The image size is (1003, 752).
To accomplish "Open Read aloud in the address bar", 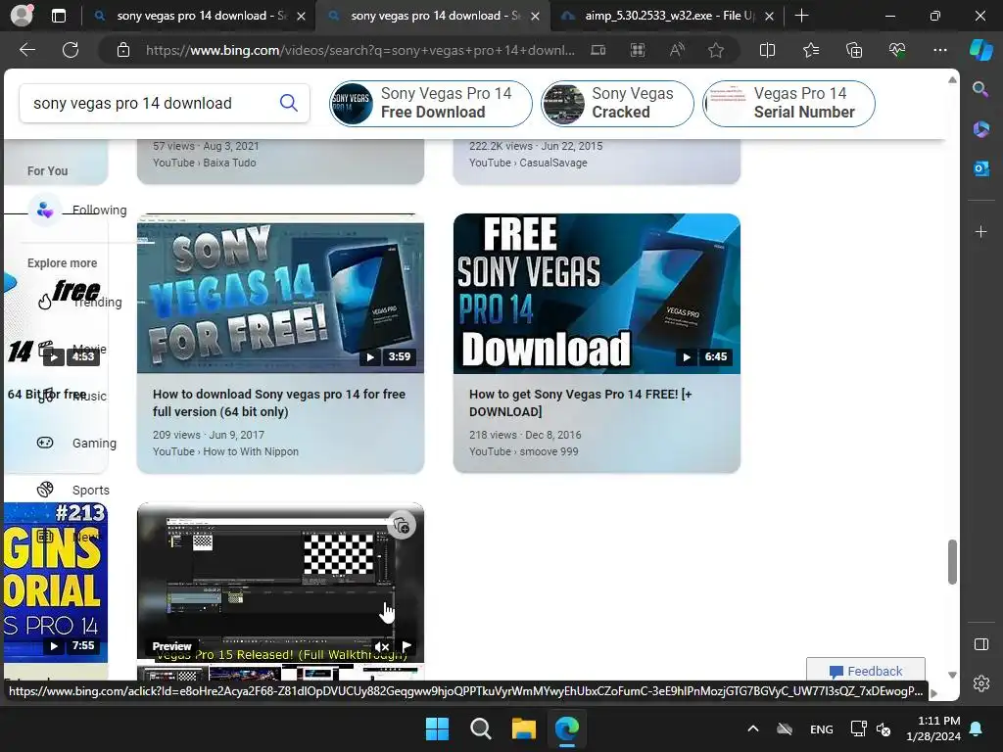I will (x=677, y=50).
